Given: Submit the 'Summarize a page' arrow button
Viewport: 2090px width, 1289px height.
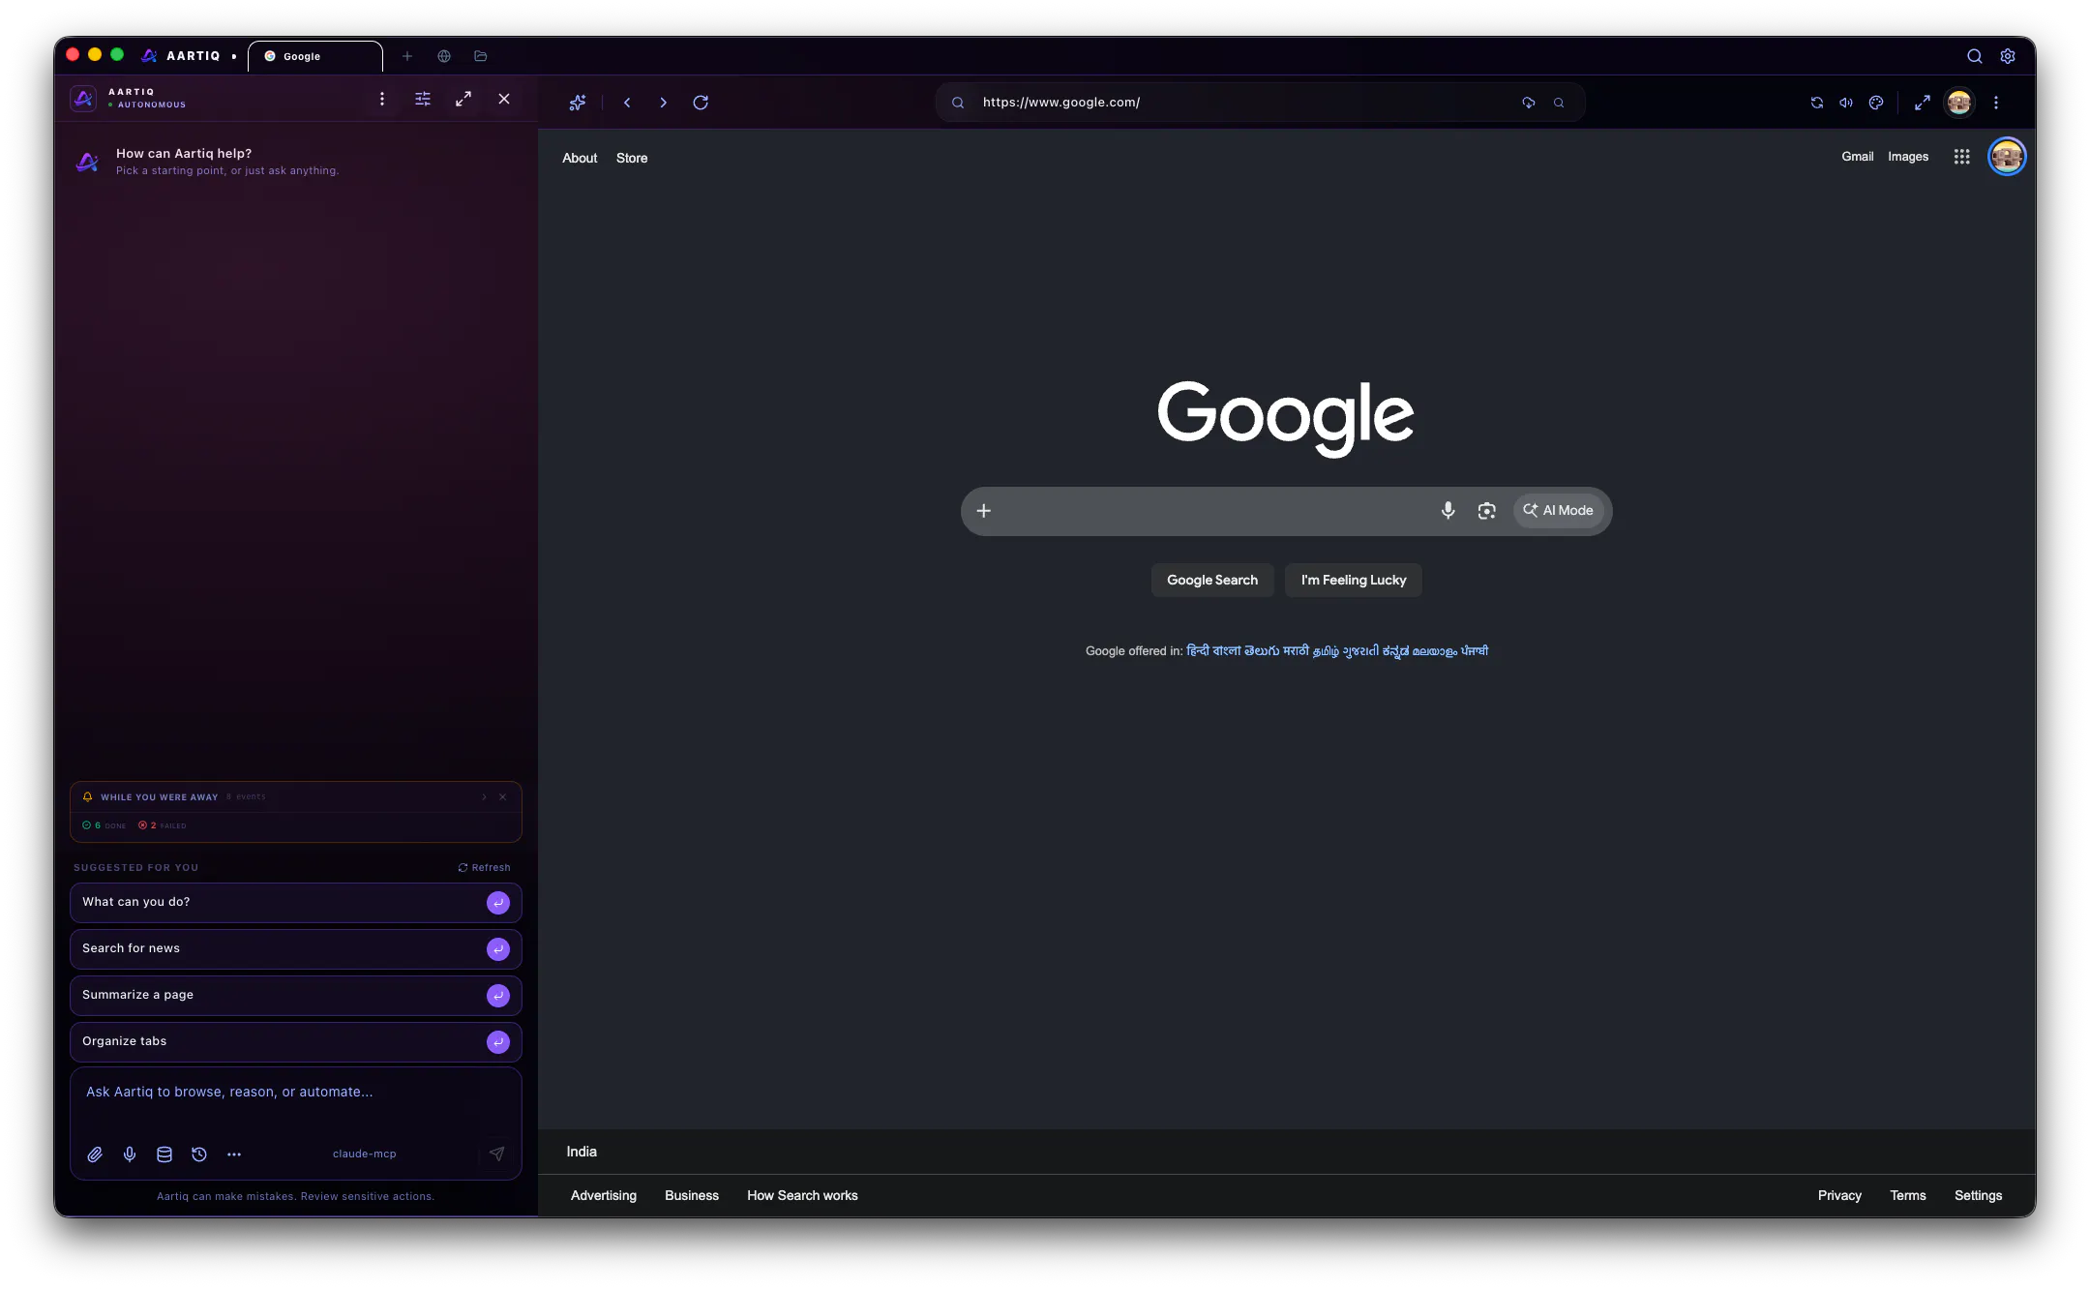Looking at the screenshot, I should click(x=498, y=996).
